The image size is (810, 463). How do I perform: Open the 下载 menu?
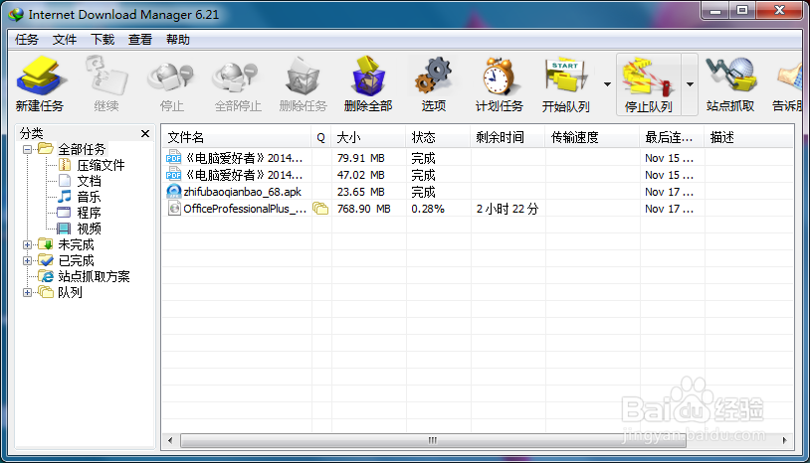102,40
